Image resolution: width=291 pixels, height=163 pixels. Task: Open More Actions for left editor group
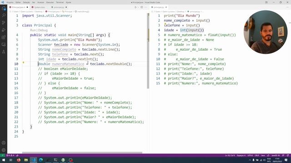click(x=145, y=7)
